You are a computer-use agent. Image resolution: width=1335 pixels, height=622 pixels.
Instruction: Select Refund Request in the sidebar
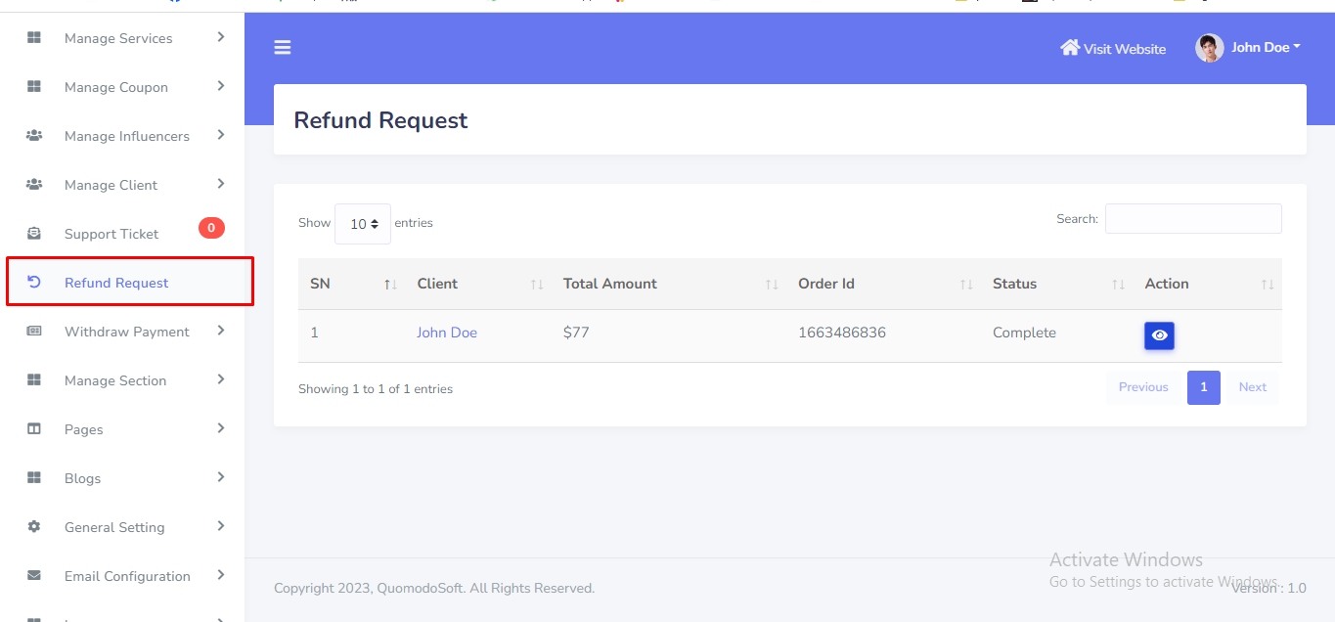(x=116, y=283)
